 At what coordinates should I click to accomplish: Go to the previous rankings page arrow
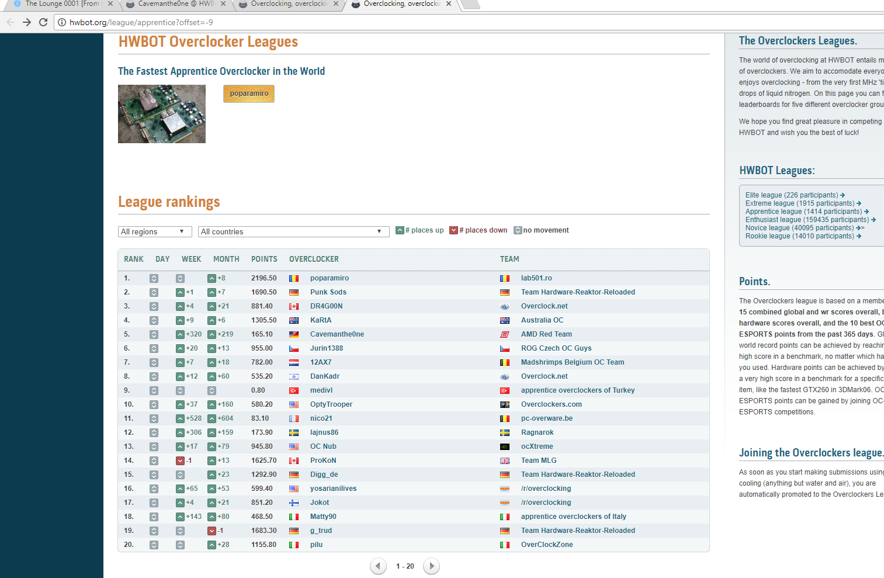pyautogui.click(x=378, y=566)
